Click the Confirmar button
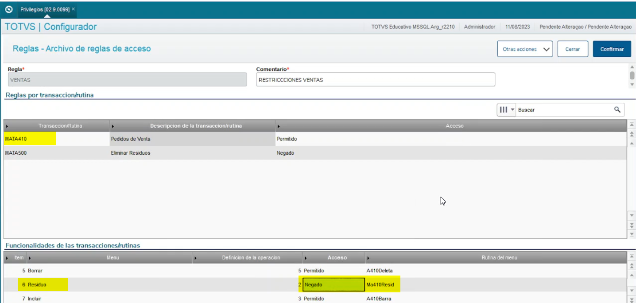Screen dimensions: 636x303 coord(612,49)
